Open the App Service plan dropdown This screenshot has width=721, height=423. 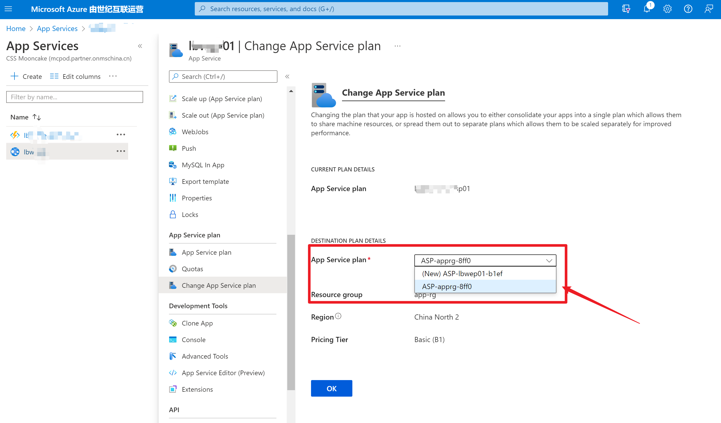(x=485, y=260)
